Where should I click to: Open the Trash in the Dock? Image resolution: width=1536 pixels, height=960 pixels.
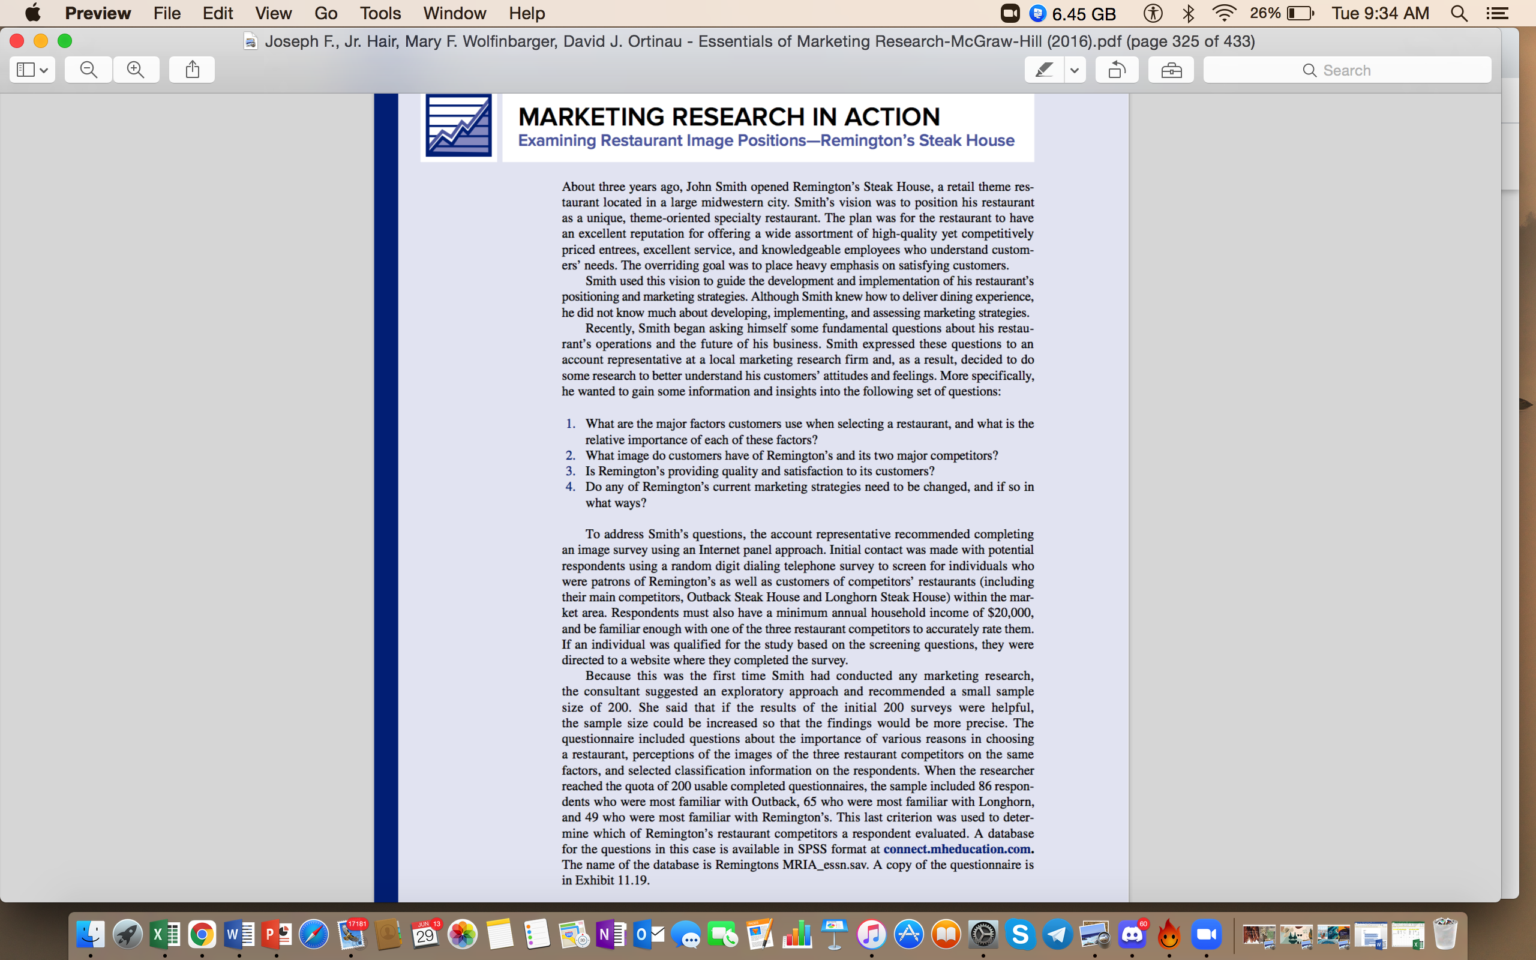point(1445,935)
